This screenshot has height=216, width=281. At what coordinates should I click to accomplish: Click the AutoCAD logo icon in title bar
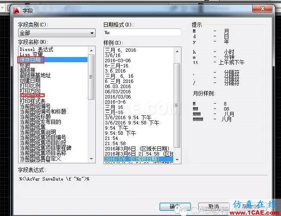pos(17,11)
